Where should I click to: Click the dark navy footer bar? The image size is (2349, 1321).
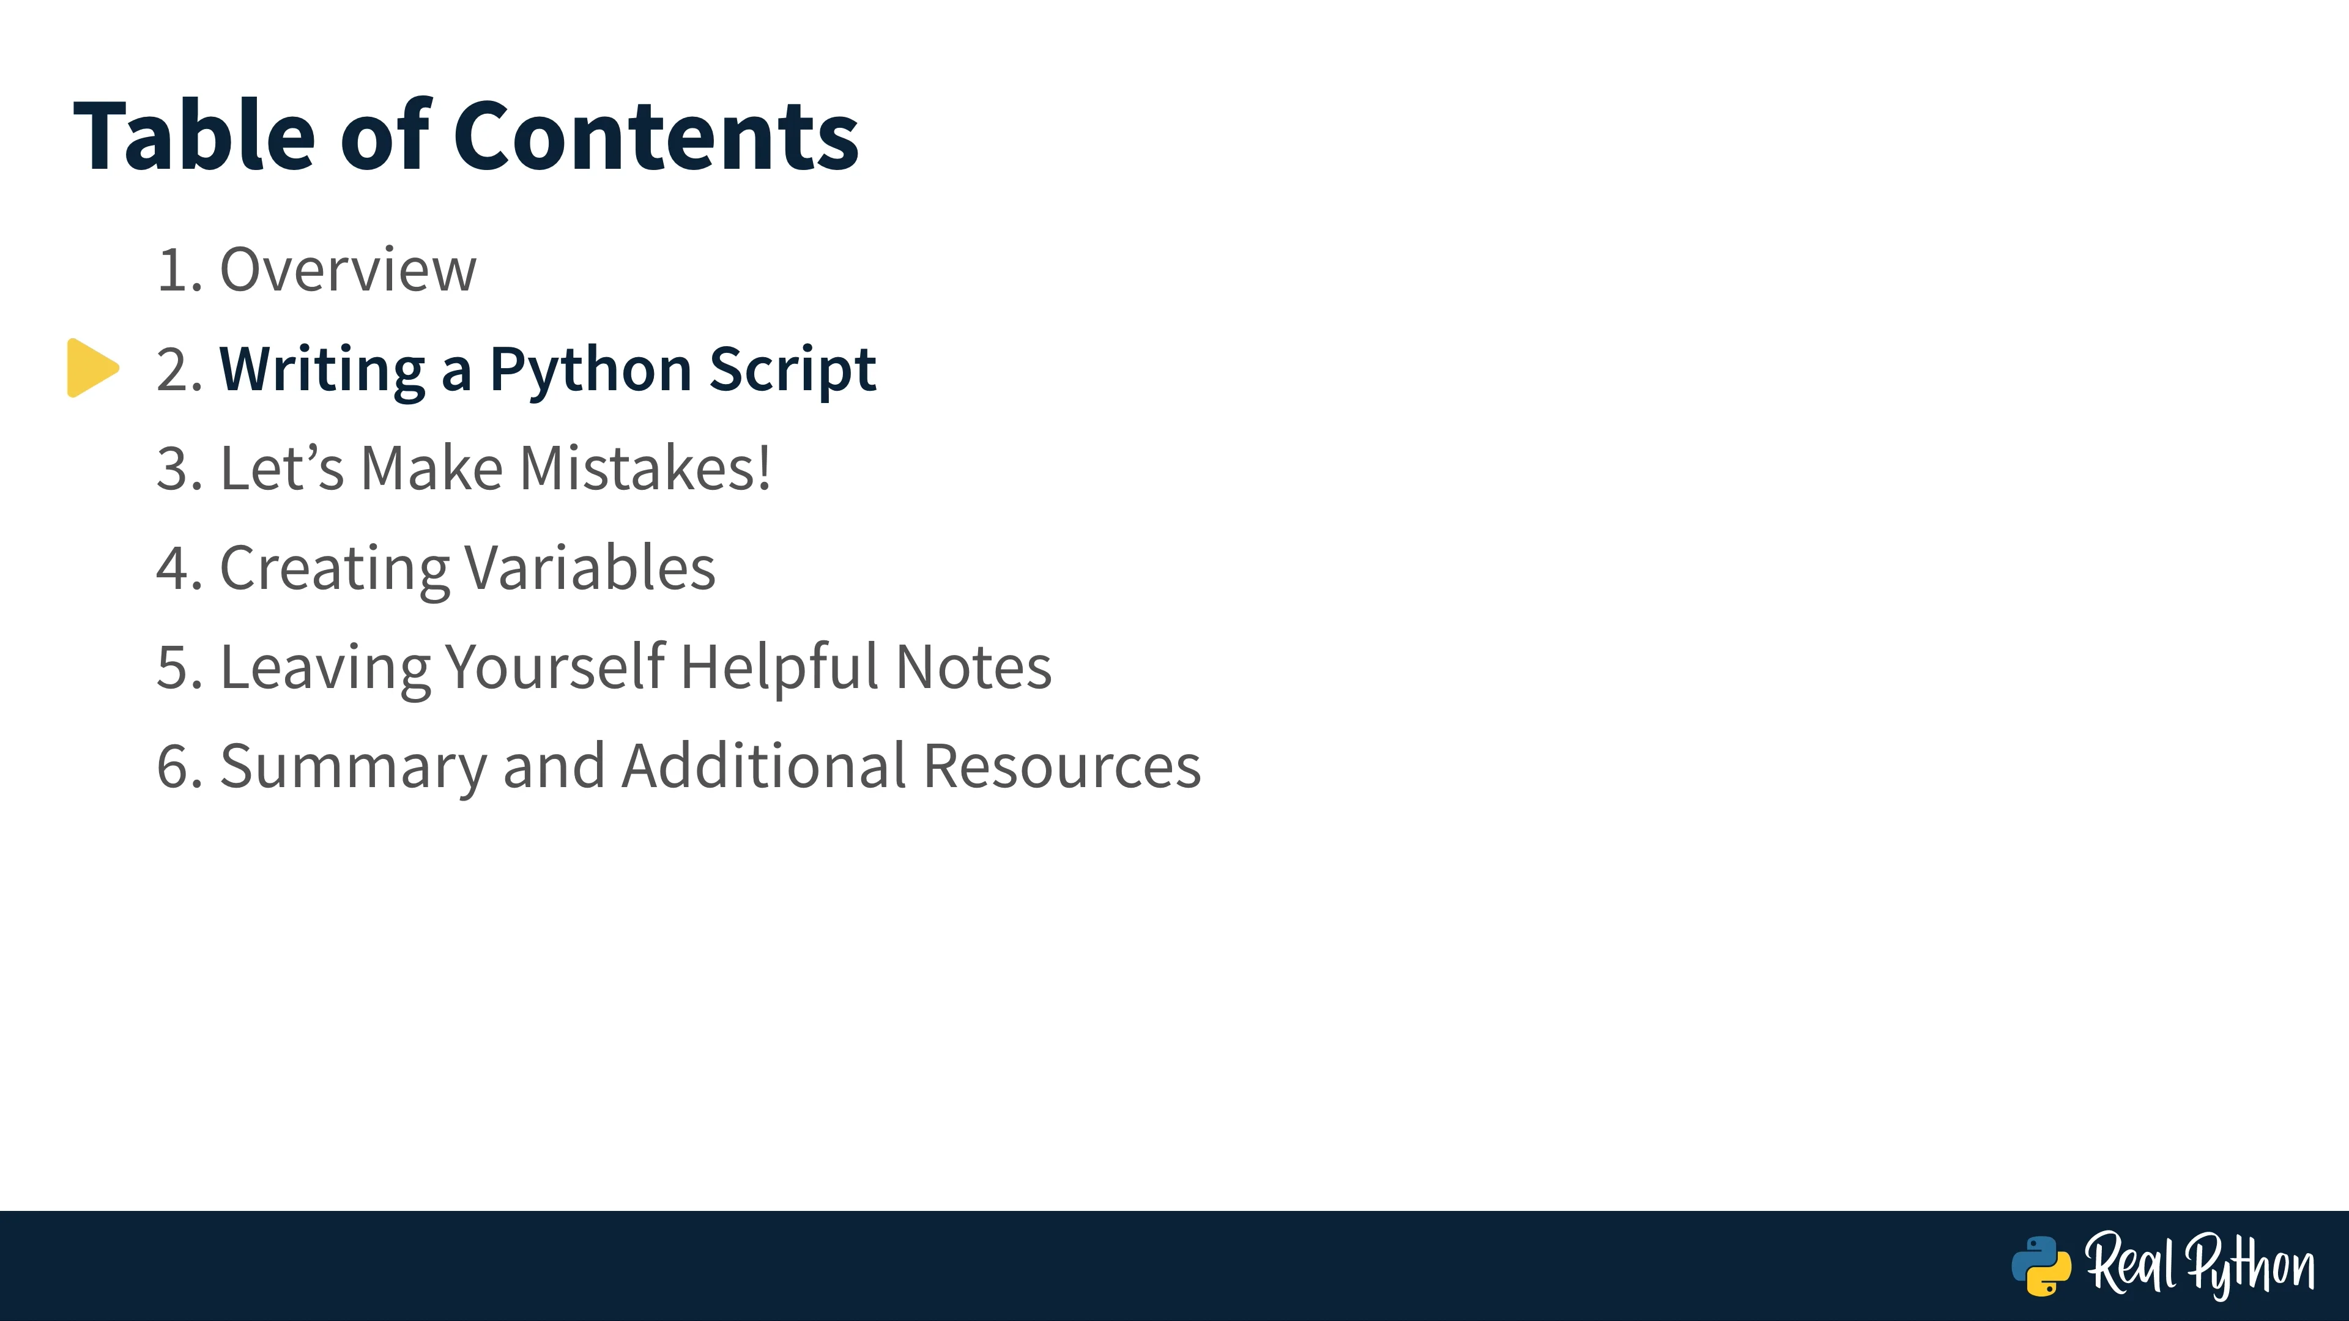pos(1174,1265)
